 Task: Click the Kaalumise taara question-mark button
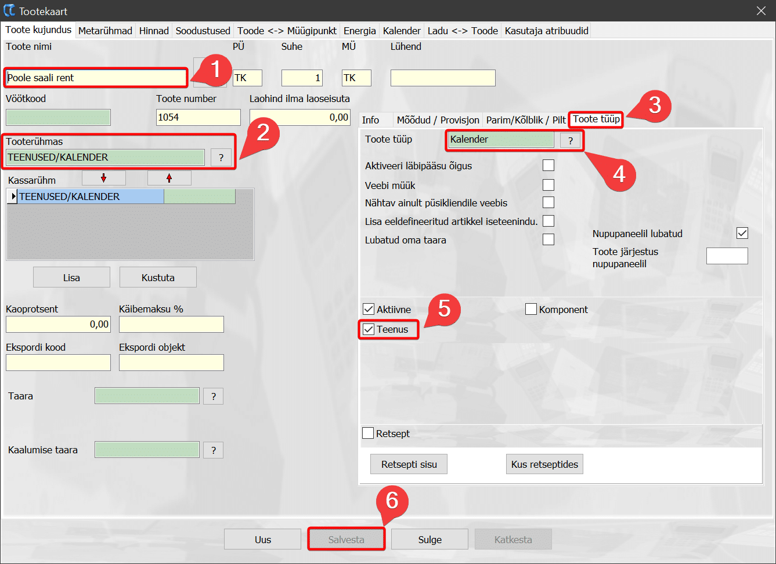click(x=213, y=450)
